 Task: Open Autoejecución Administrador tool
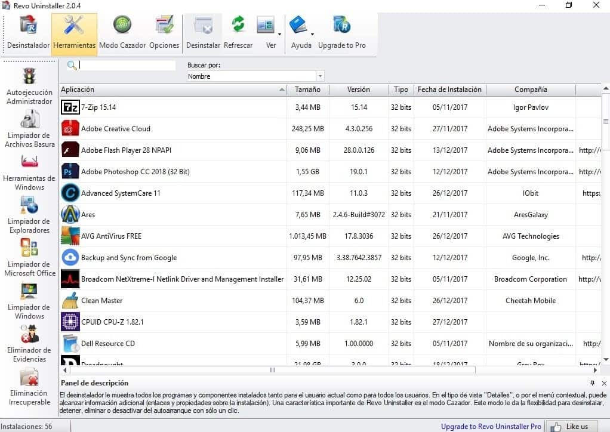pyautogui.click(x=29, y=86)
